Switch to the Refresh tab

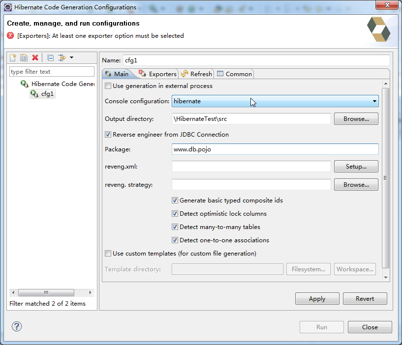tap(197, 74)
